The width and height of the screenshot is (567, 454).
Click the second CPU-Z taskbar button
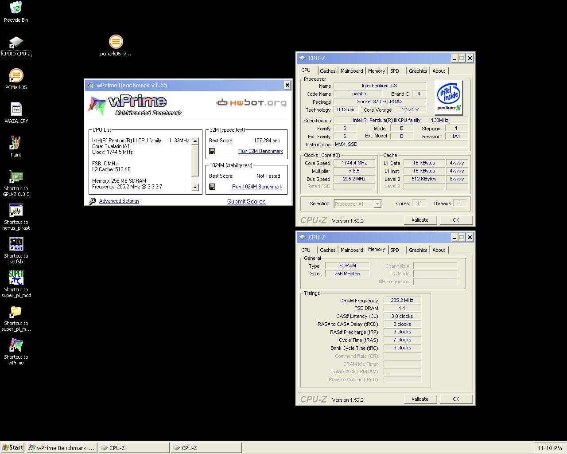(206, 448)
